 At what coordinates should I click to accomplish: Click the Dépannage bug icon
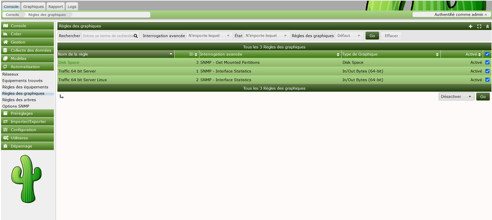coord(5,146)
